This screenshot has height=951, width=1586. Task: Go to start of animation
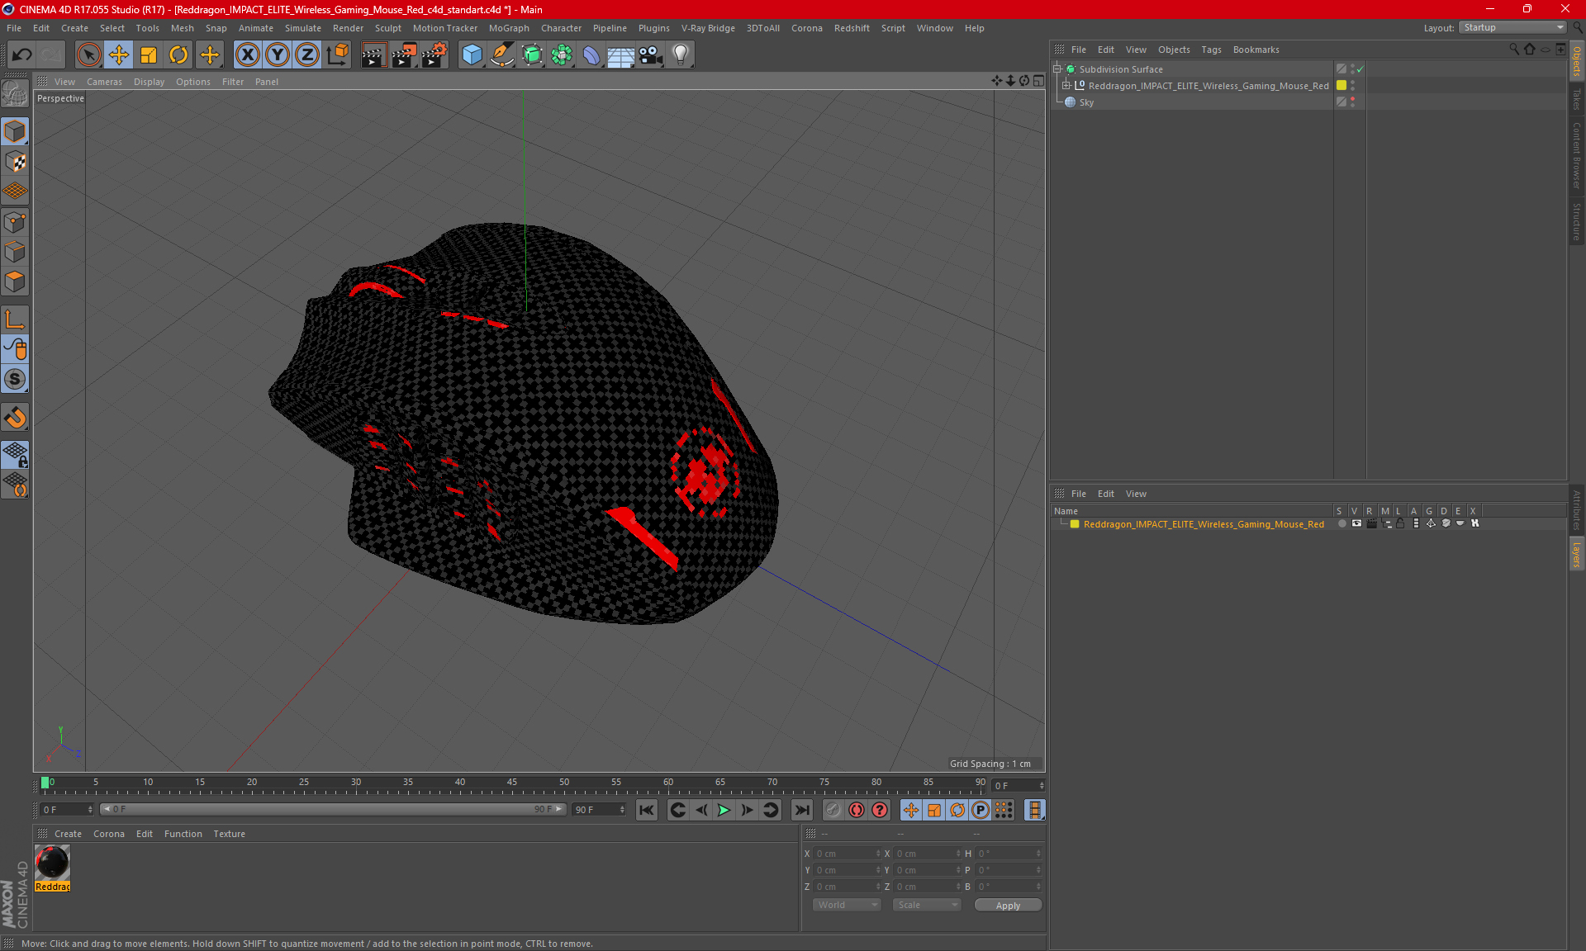tap(647, 810)
